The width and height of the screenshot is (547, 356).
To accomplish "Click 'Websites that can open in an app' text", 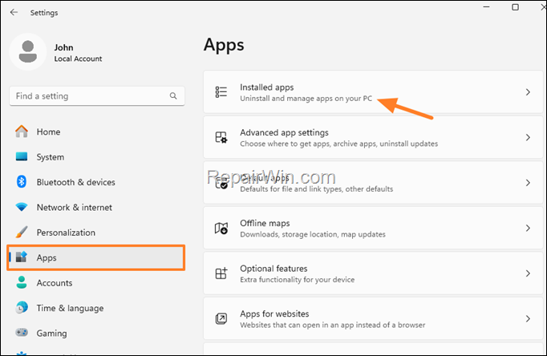I will 333,325.
